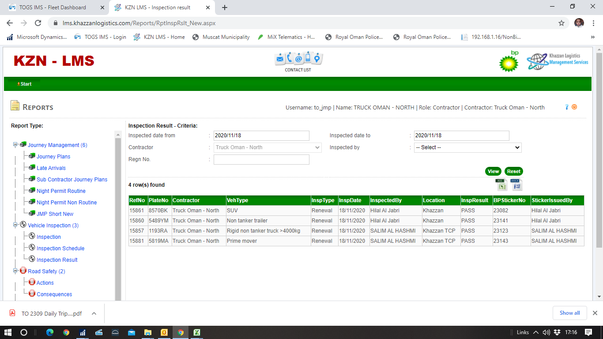Collapse the Journey Management tree node
This screenshot has width=603, height=339.
[15, 145]
